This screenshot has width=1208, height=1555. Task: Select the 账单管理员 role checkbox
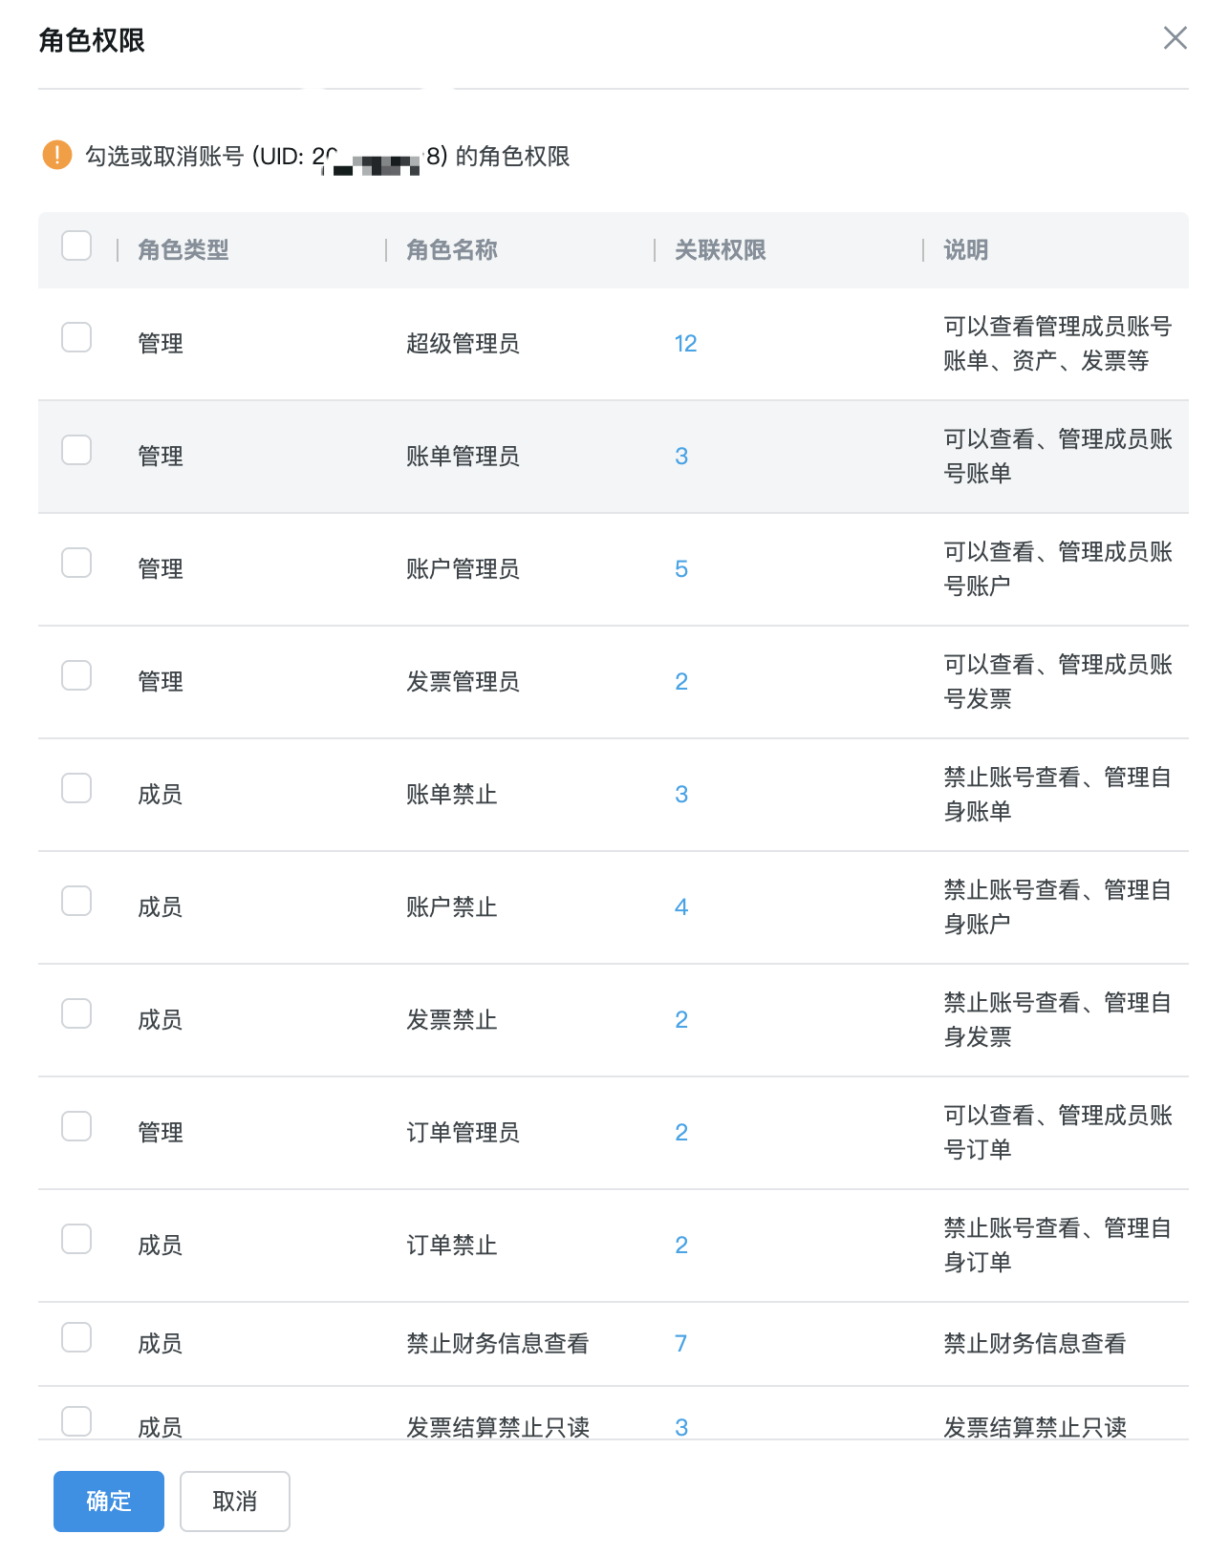click(76, 450)
